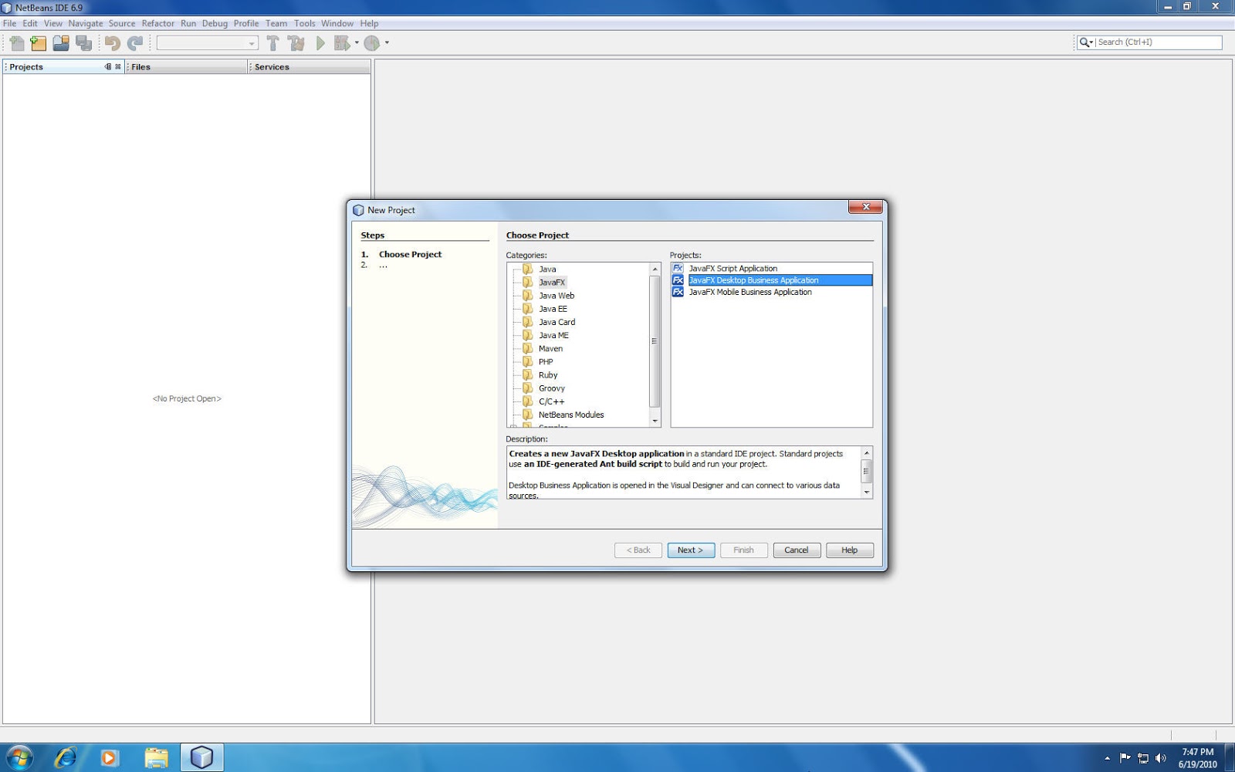Click the Profile Main Project icon

(372, 43)
